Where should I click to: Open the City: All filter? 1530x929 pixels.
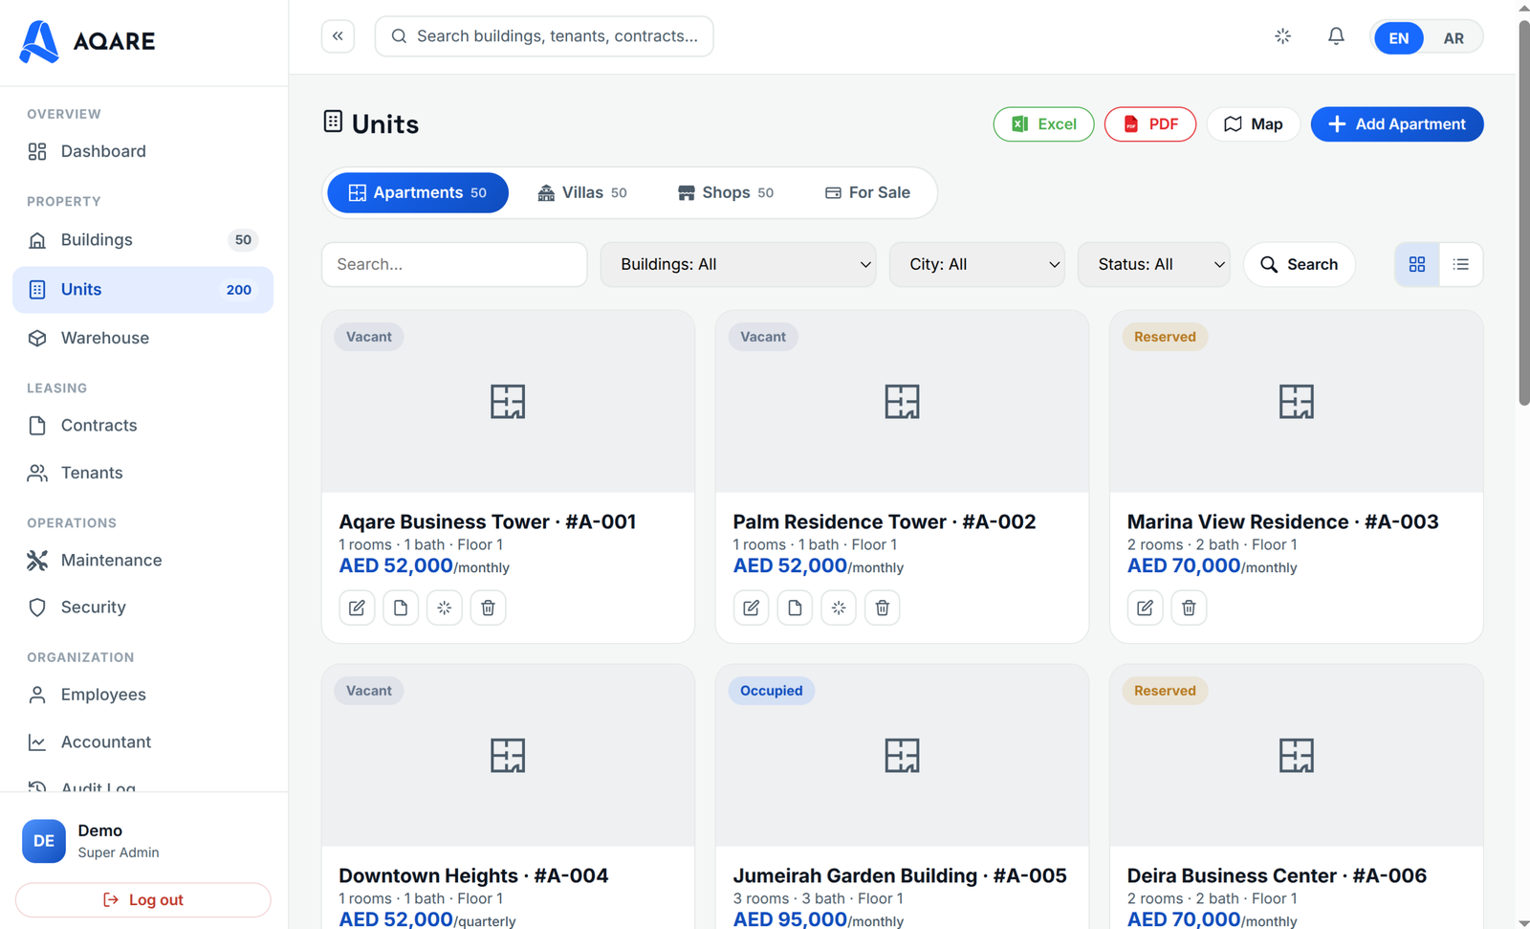(x=977, y=264)
